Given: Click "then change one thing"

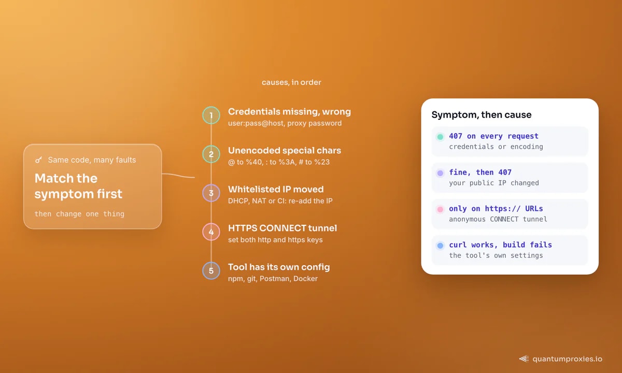Looking at the screenshot, I should pos(79,213).
